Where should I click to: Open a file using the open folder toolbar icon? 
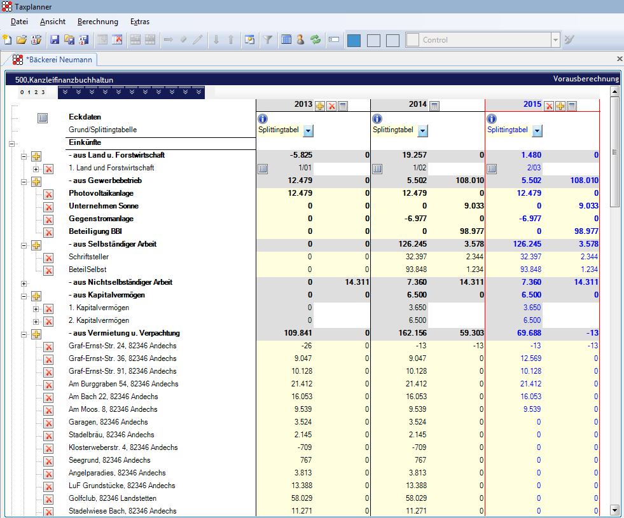21,40
